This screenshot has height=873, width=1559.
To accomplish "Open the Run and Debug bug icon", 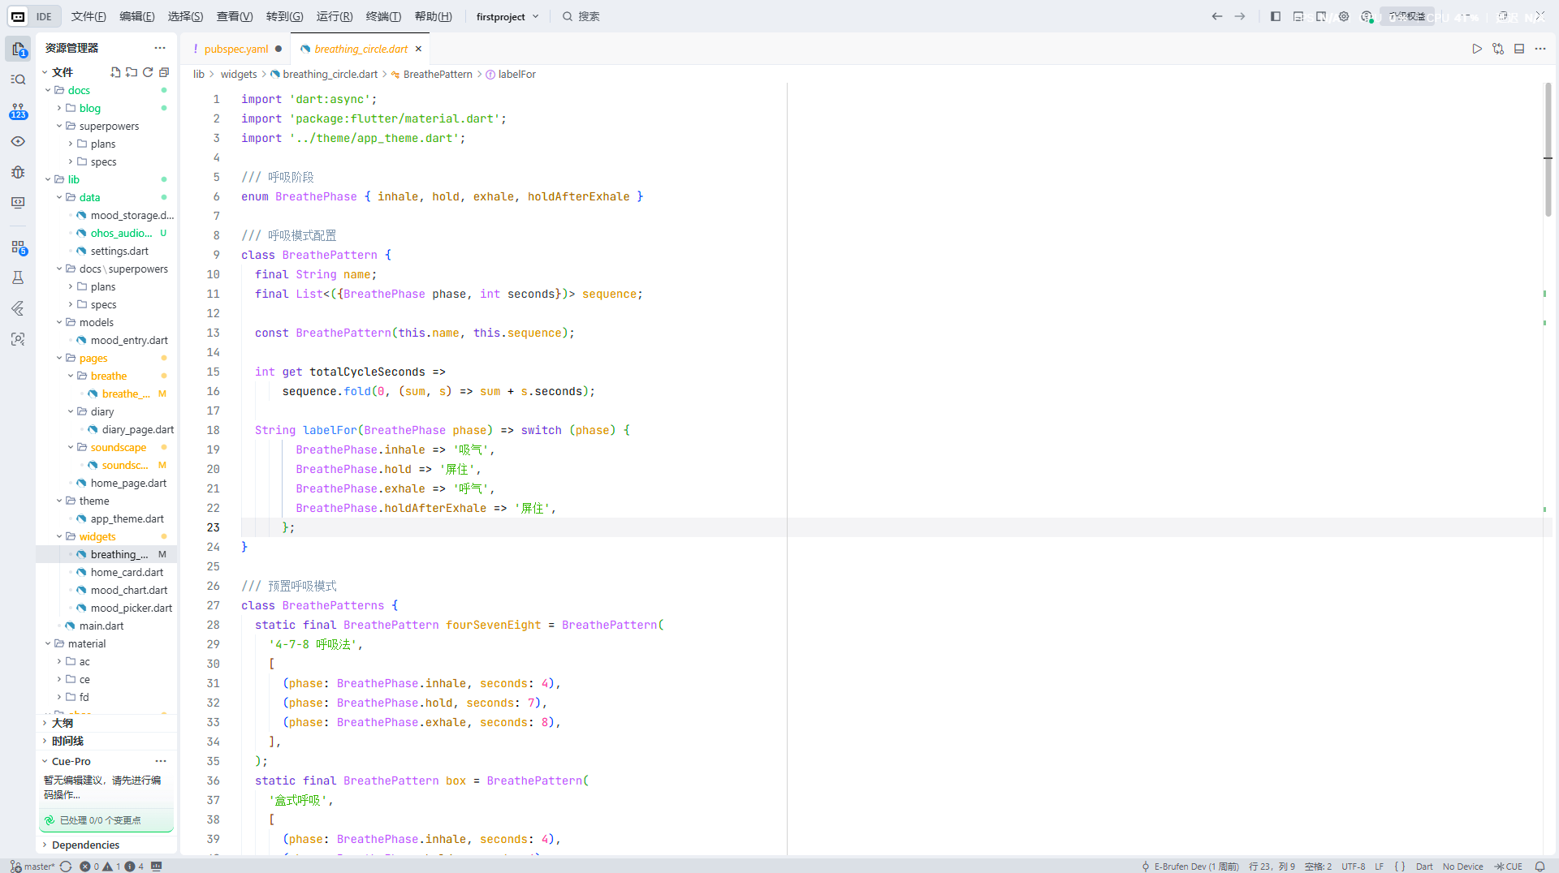I will [x=18, y=172].
